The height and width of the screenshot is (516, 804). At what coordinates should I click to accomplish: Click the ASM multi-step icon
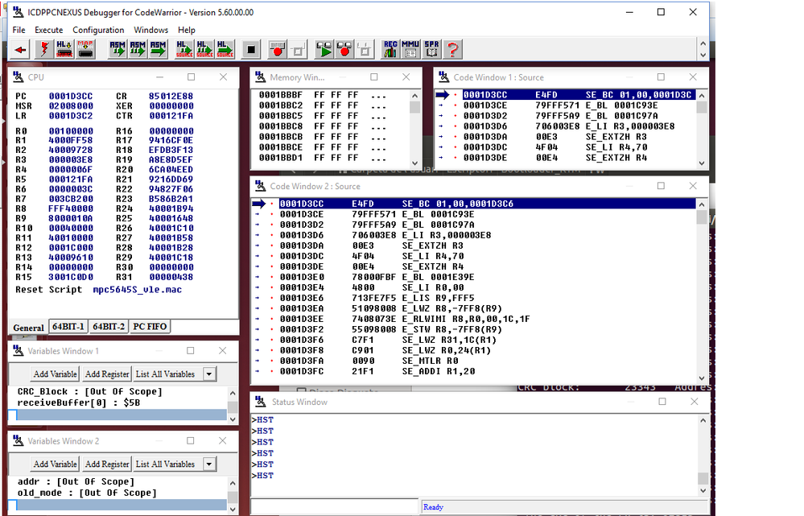click(138, 50)
